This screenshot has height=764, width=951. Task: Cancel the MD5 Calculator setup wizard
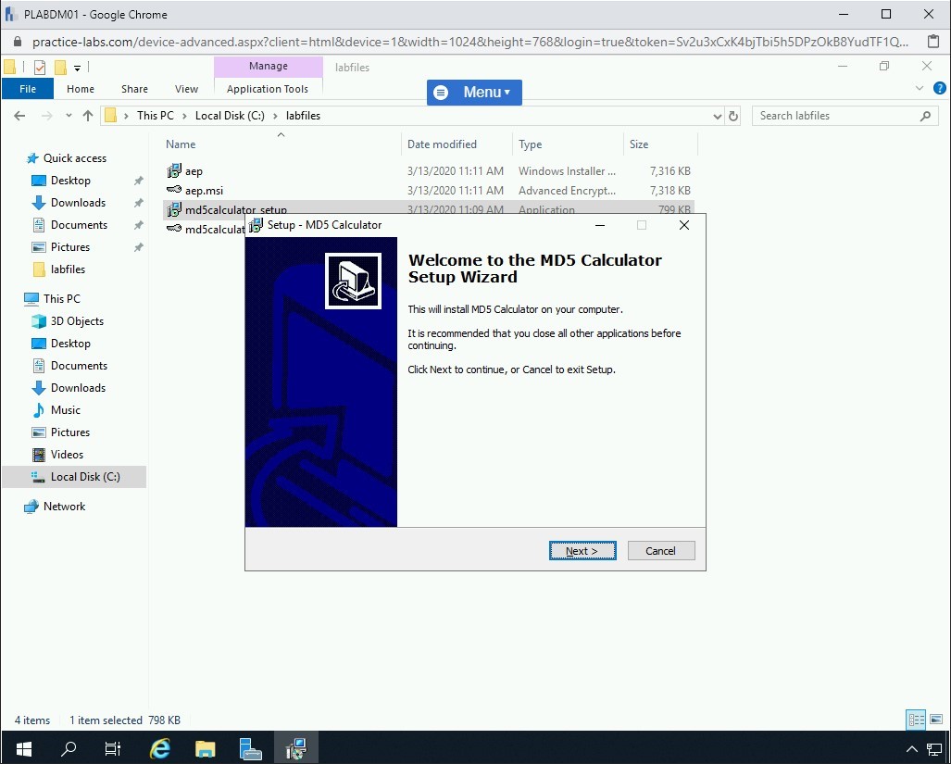660,551
